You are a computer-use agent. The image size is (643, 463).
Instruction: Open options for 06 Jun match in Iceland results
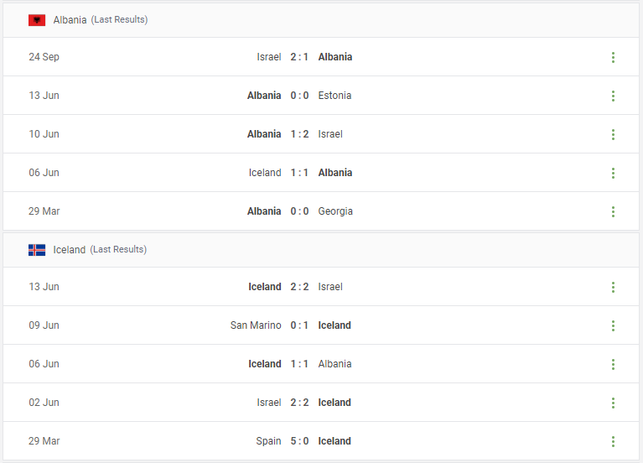pos(613,364)
